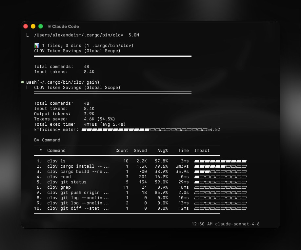Click 'Tokens saved:' label

(x=51, y=119)
